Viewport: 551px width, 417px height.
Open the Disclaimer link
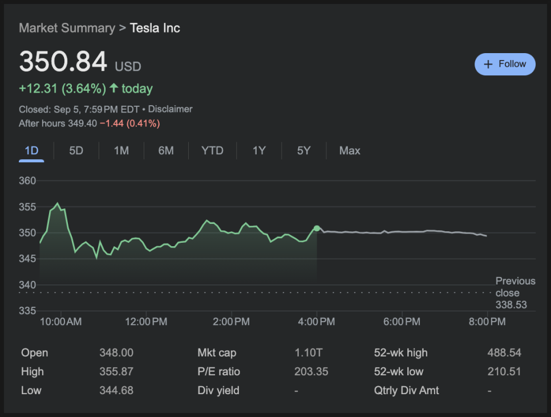(170, 109)
